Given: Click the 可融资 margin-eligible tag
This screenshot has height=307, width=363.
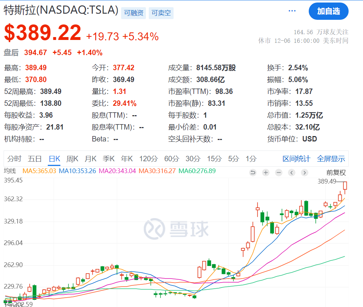Looking at the screenshot, I should [133, 11].
